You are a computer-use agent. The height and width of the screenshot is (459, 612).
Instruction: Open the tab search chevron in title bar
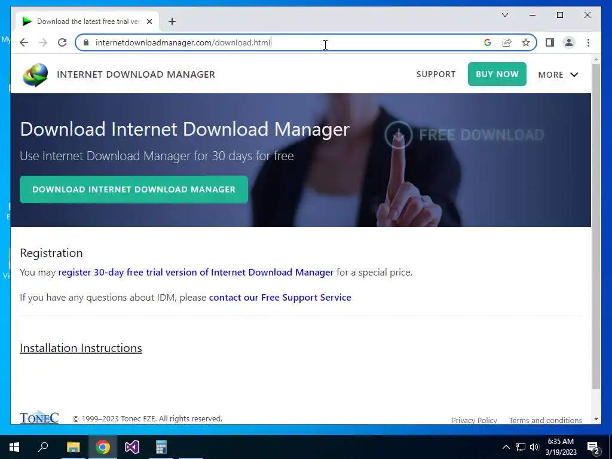point(505,15)
